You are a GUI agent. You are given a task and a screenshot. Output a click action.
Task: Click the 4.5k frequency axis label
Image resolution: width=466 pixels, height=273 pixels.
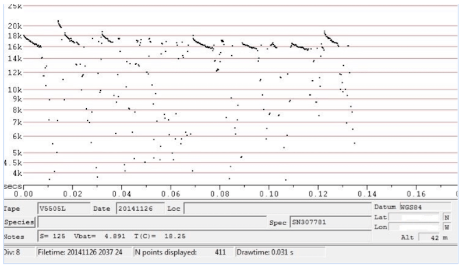(x=12, y=162)
